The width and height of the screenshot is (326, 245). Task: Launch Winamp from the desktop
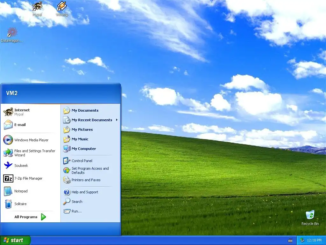click(x=62, y=9)
